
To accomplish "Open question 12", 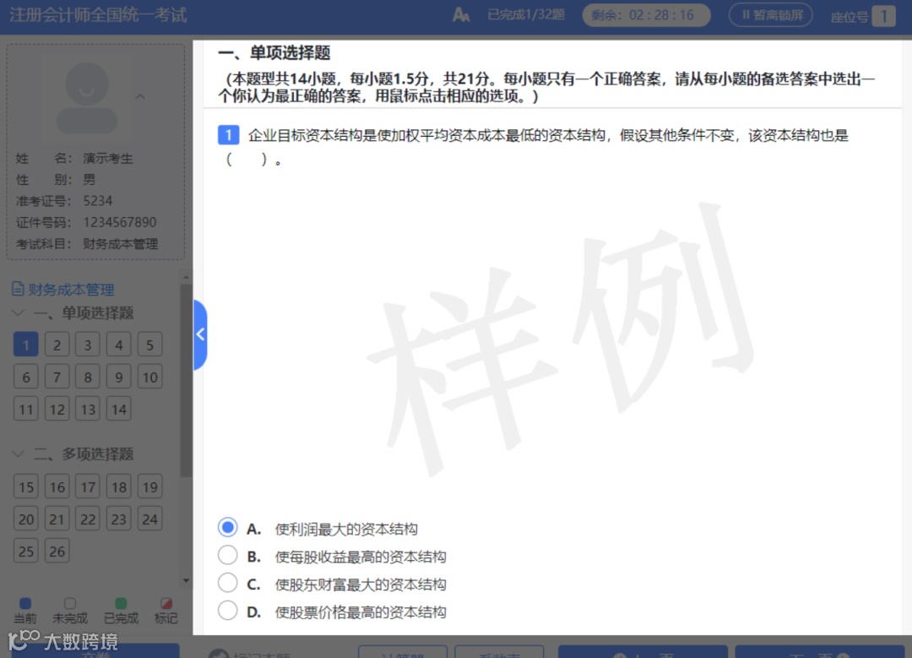I will click(x=57, y=409).
